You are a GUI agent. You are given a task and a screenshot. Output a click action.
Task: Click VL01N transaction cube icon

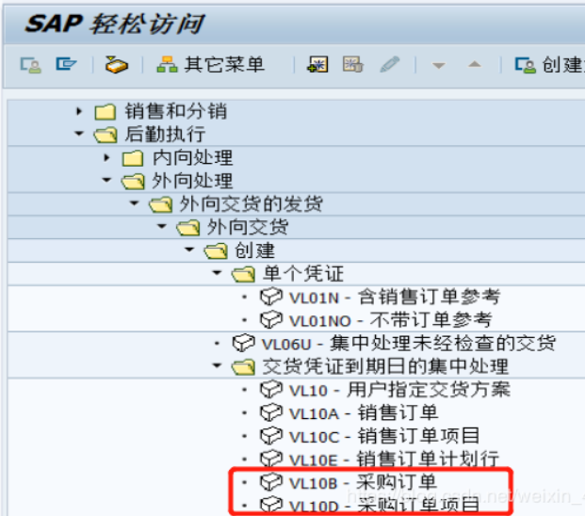click(271, 297)
